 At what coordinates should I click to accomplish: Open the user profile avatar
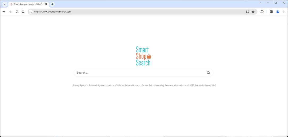coord(277,12)
